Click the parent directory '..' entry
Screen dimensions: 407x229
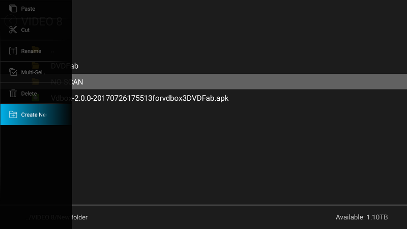pyautogui.click(x=53, y=51)
